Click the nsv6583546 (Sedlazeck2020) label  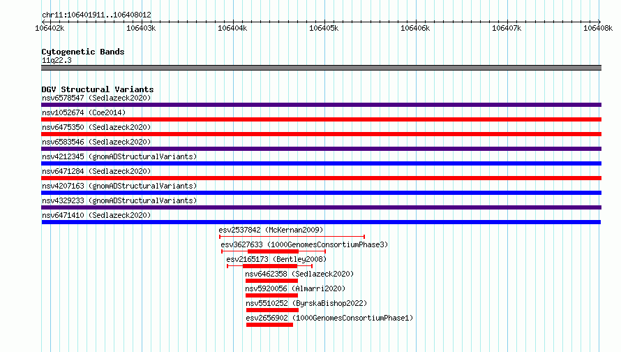96,142
